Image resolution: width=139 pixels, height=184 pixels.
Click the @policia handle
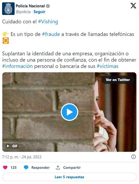(23, 12)
